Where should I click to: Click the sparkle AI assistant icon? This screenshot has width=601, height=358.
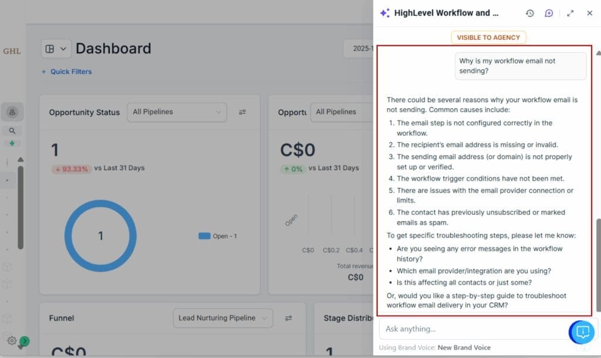(x=384, y=13)
